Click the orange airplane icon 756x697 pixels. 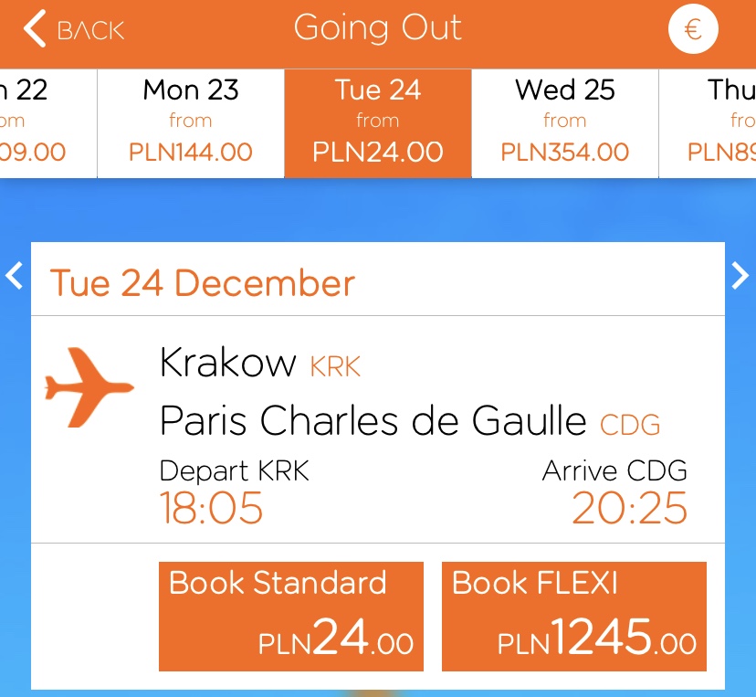(x=89, y=387)
